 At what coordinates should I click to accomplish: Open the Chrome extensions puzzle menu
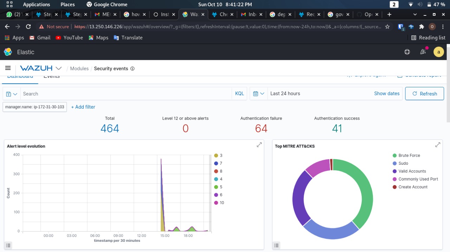422,27
